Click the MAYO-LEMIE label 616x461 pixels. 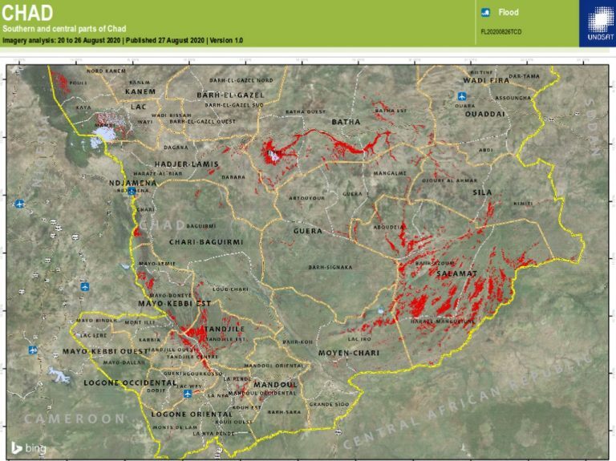pyautogui.click(x=157, y=264)
